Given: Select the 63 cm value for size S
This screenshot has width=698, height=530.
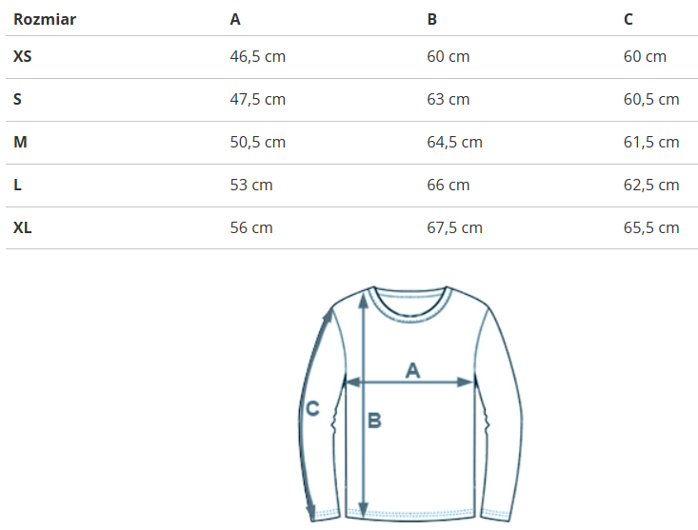Looking at the screenshot, I should 448,99.
